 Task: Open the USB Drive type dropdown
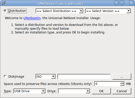29,91
